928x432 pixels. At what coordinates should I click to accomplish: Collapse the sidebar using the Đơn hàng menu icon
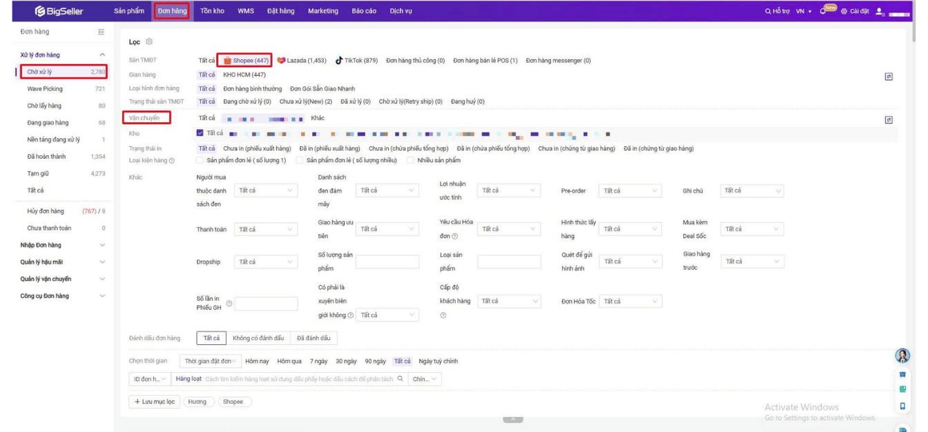(101, 32)
